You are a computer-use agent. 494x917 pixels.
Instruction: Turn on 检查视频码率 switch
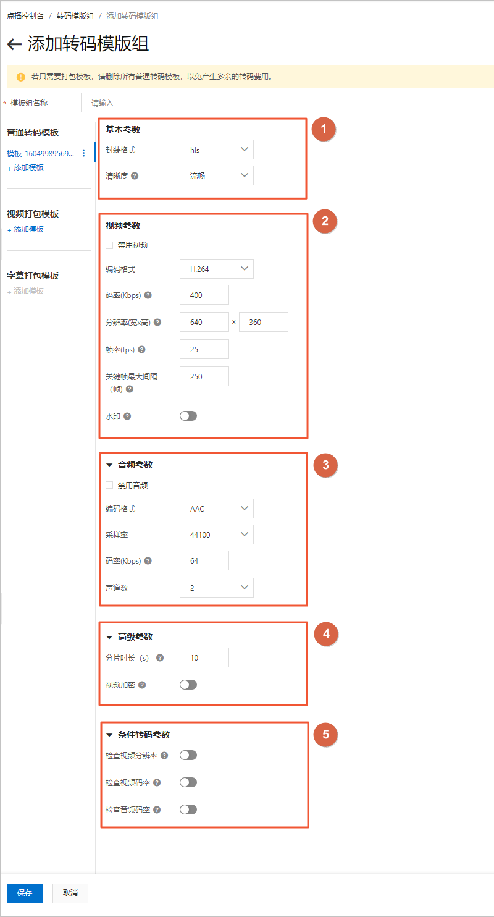click(x=188, y=782)
